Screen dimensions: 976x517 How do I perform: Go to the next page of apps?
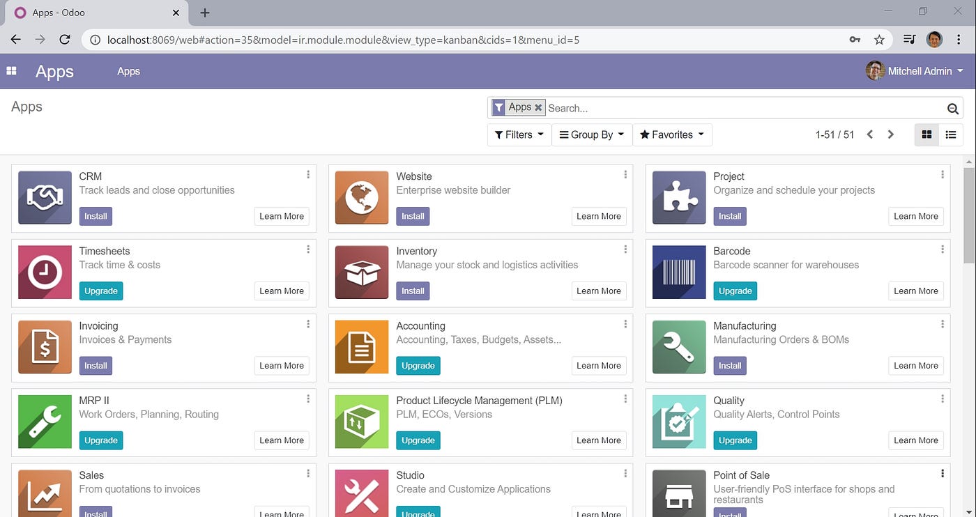[890, 134]
